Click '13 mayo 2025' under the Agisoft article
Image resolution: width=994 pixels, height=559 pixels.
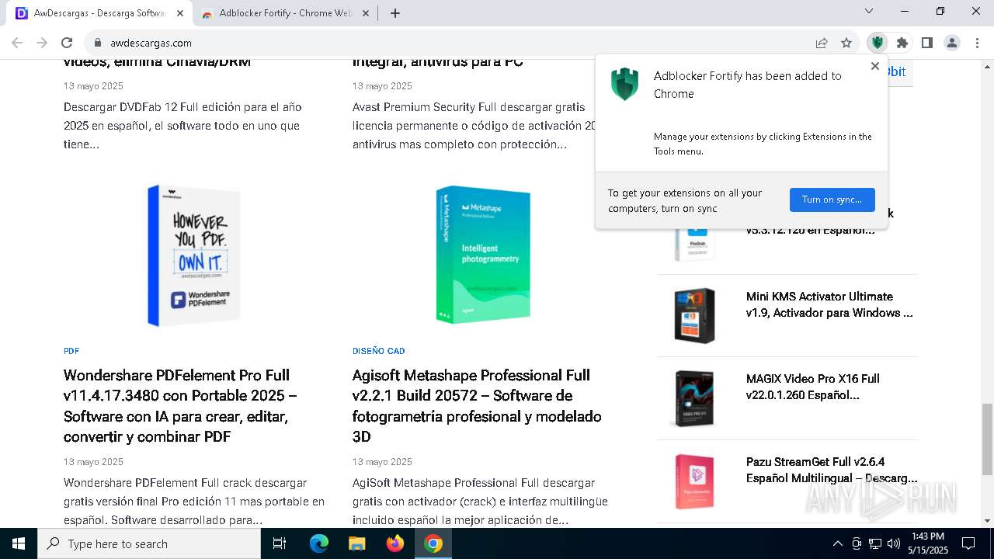click(x=382, y=462)
